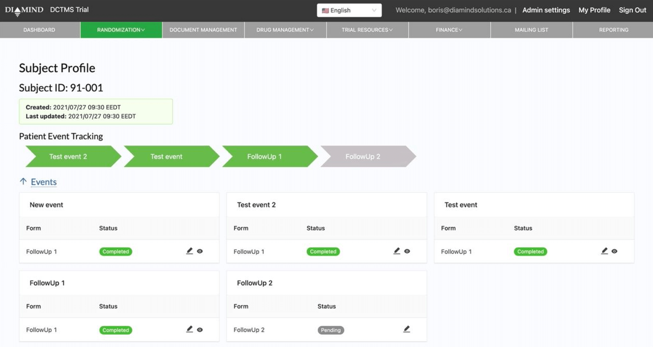Go to the Dashboard tab
This screenshot has width=653, height=347.
39,30
